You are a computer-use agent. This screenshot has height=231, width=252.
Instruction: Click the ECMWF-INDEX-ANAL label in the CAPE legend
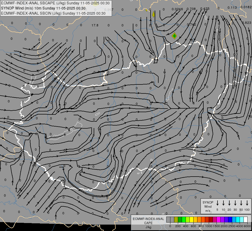pos(148,219)
